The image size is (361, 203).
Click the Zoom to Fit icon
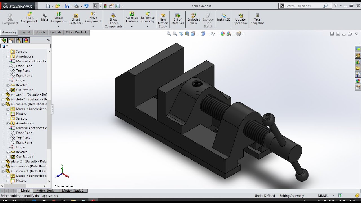(169, 34)
